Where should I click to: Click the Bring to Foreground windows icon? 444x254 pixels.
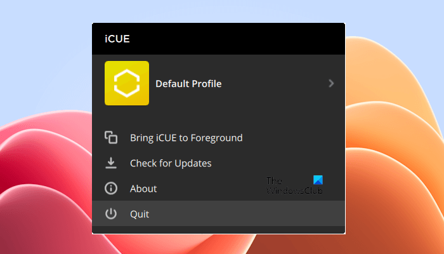pos(111,138)
